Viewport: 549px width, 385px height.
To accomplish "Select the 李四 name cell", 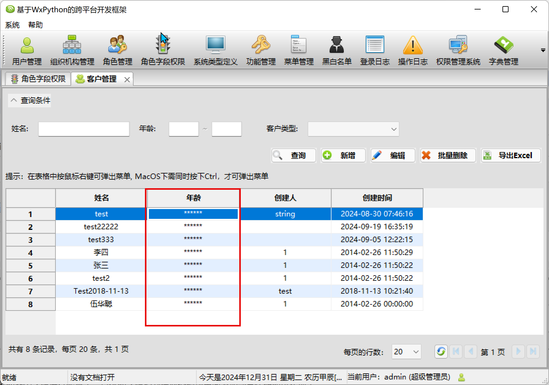I will tap(101, 253).
